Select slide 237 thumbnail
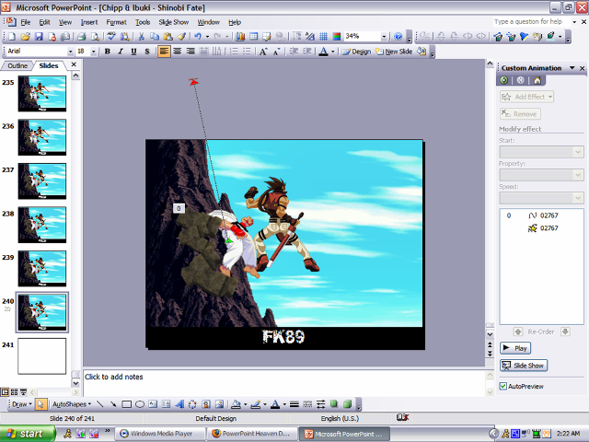 (42, 181)
